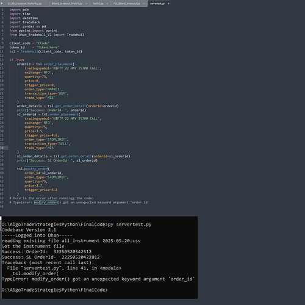Click the 'import traceback' line
Image resolution: width=305 pixels, height=305 pixels.
tap(24, 22)
